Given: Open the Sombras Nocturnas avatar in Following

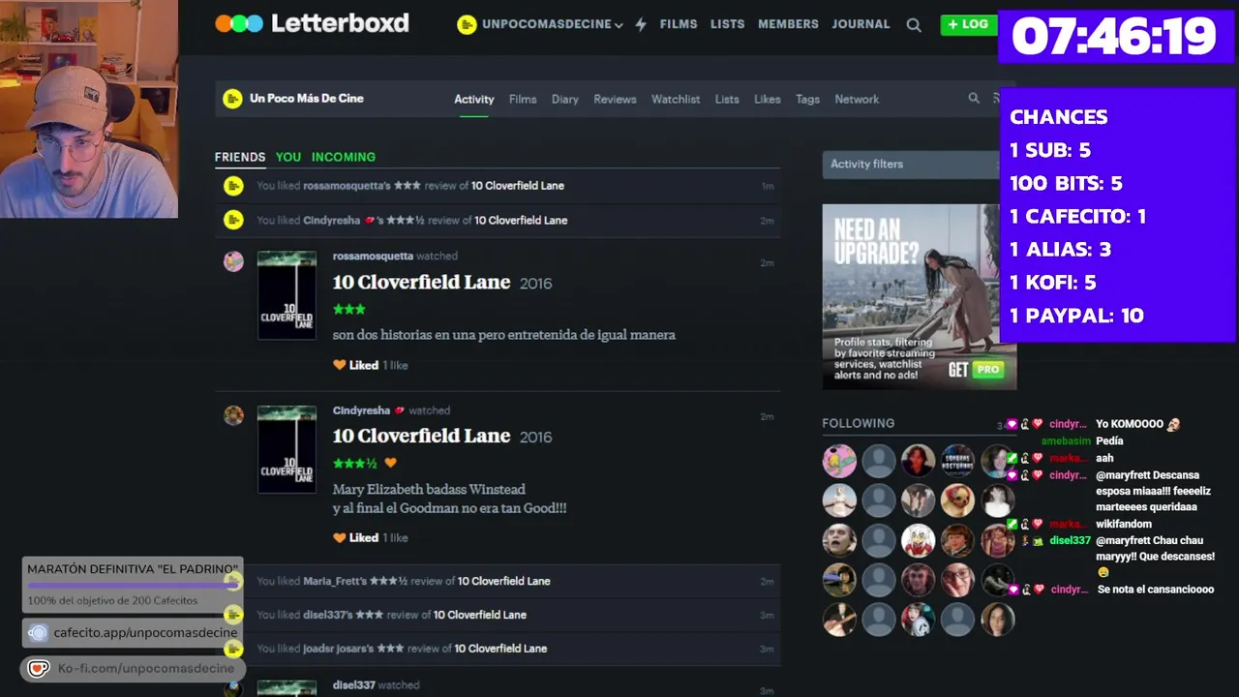Looking at the screenshot, I should tap(957, 461).
